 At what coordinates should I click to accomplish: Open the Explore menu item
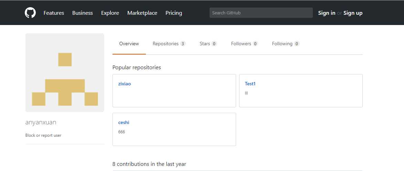(110, 13)
